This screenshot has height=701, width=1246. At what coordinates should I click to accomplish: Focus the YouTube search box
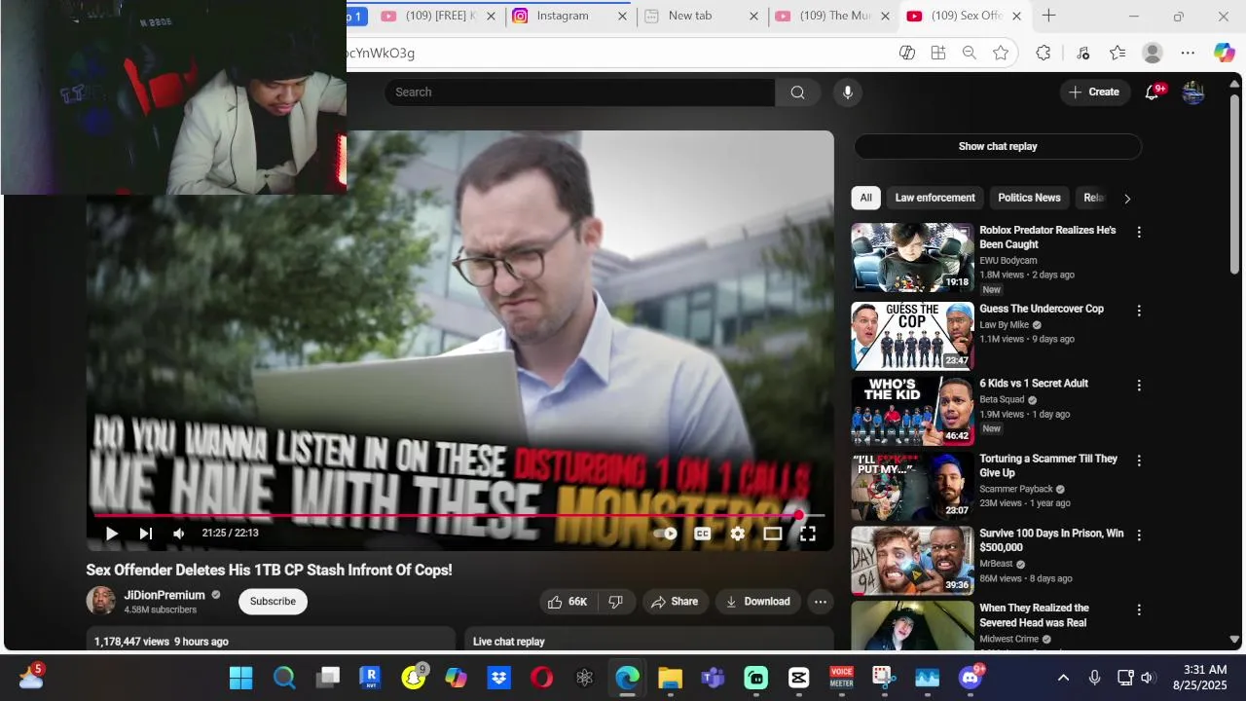point(579,92)
